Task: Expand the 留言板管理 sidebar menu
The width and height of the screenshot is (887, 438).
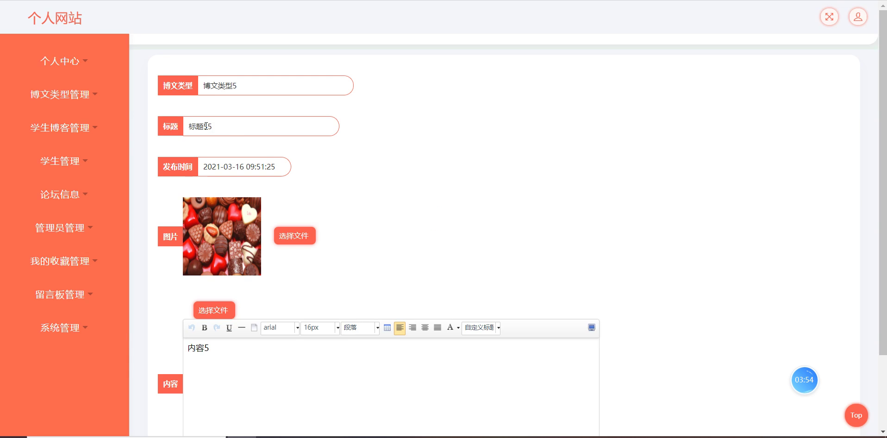Action: [x=64, y=294]
